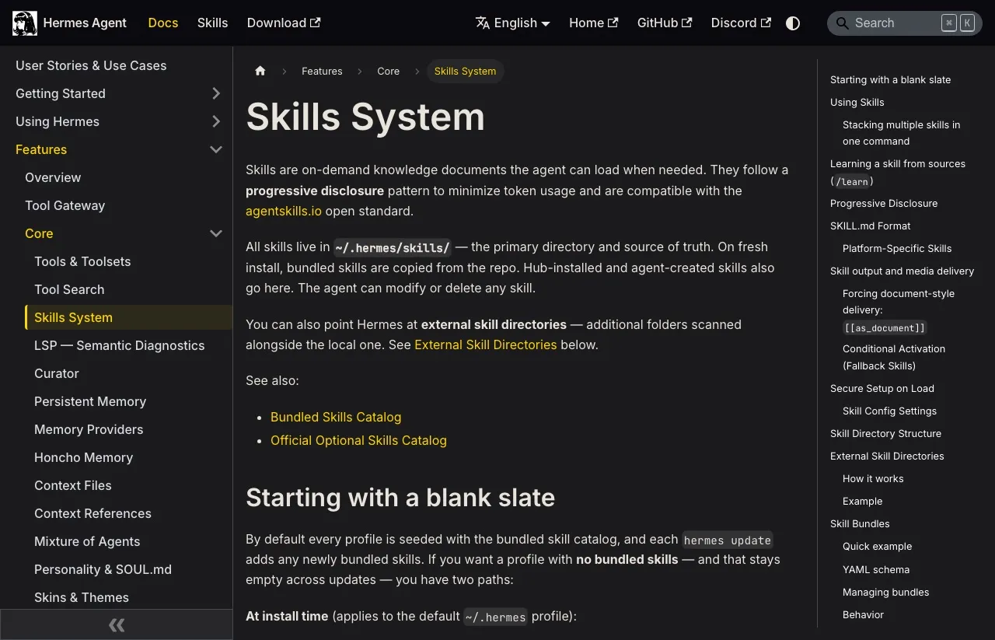This screenshot has height=640, width=995.
Task: Jump to Platform-Specific Skills section
Action: 897,248
